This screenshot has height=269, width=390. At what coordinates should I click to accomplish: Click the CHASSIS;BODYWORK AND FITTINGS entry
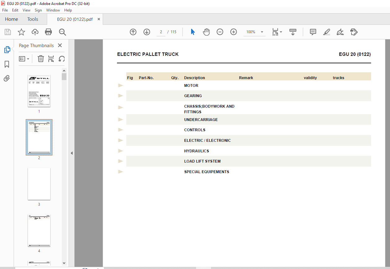coord(209,109)
